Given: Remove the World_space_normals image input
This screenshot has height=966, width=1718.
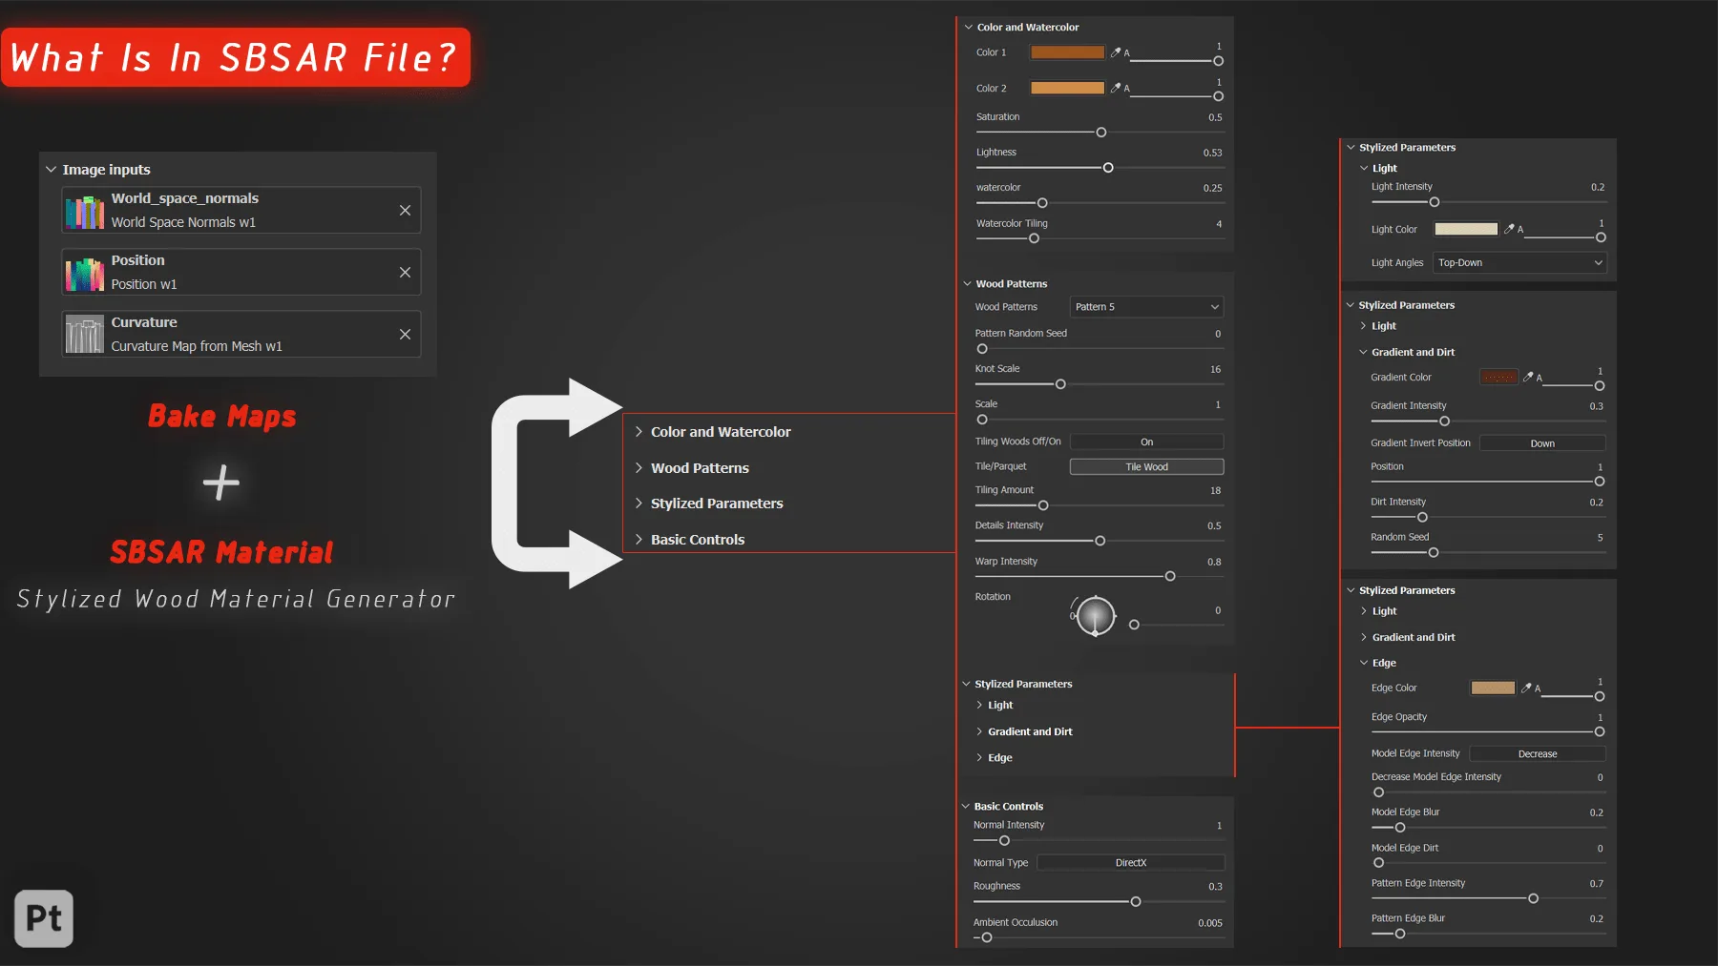Looking at the screenshot, I should 405,210.
